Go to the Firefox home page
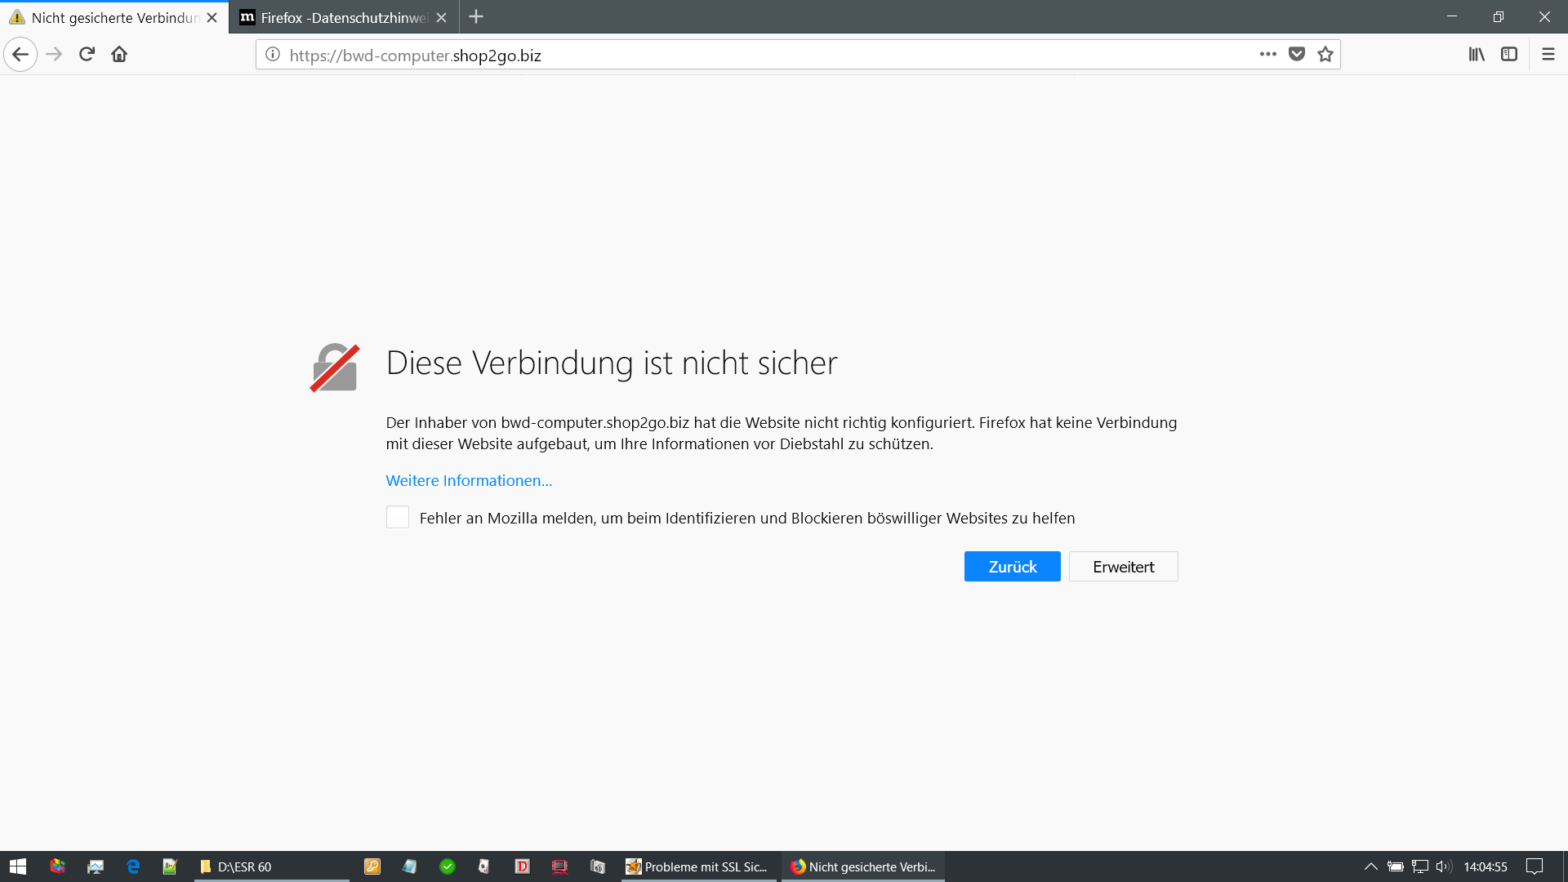The width and height of the screenshot is (1568, 882). pyautogui.click(x=119, y=55)
